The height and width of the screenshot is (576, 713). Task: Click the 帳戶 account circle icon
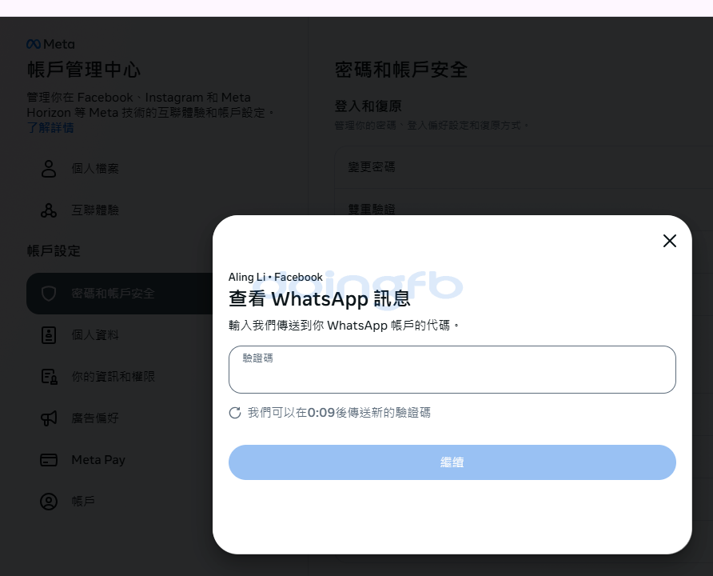[49, 502]
